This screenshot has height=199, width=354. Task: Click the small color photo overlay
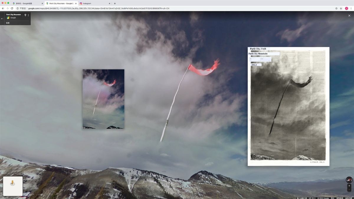[x=104, y=99]
